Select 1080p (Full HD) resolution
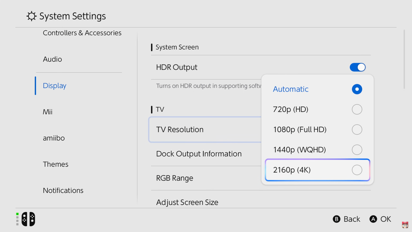Screen dimensions: 412x232 click(357, 129)
